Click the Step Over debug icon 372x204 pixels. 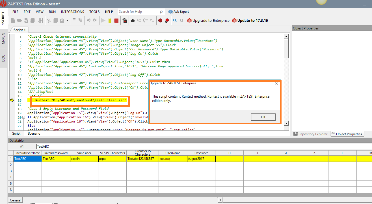tap(146, 20)
